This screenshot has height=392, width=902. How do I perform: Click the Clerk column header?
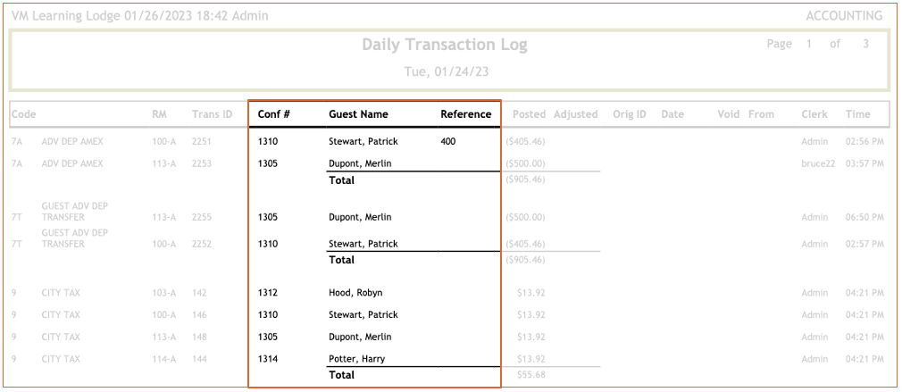pyautogui.click(x=814, y=114)
